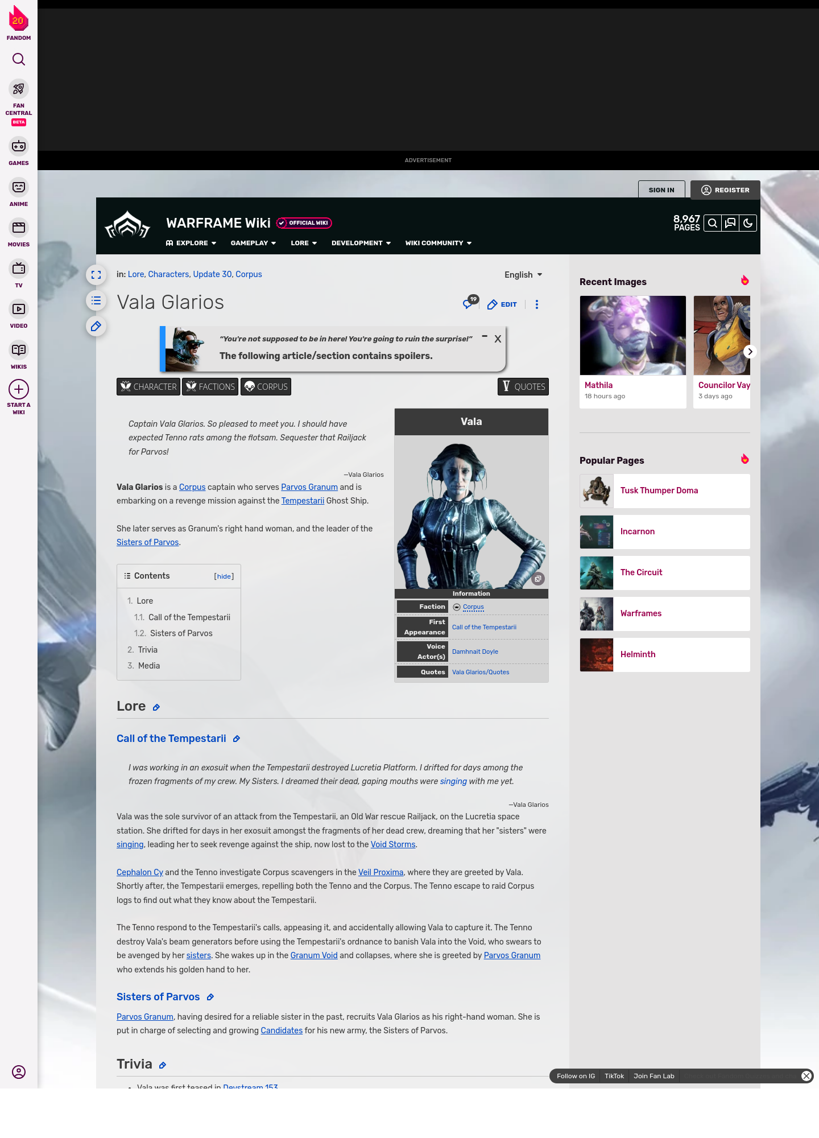The width and height of the screenshot is (819, 1138).
Task: Click the Warframe lotus wiki logo
Action: (127, 225)
